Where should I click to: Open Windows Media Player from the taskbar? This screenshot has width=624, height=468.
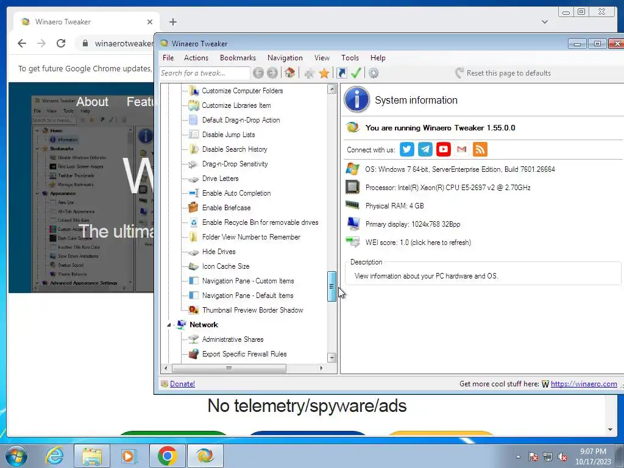pyautogui.click(x=129, y=456)
